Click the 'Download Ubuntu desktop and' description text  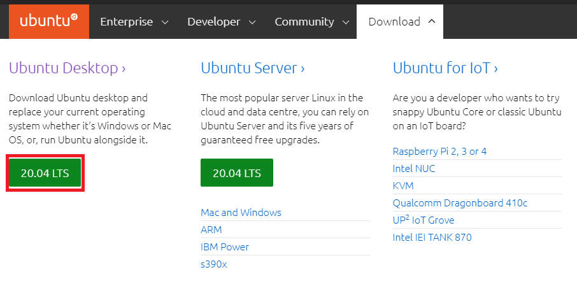(x=78, y=98)
